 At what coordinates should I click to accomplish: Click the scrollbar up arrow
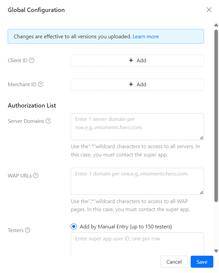click(x=216, y=25)
